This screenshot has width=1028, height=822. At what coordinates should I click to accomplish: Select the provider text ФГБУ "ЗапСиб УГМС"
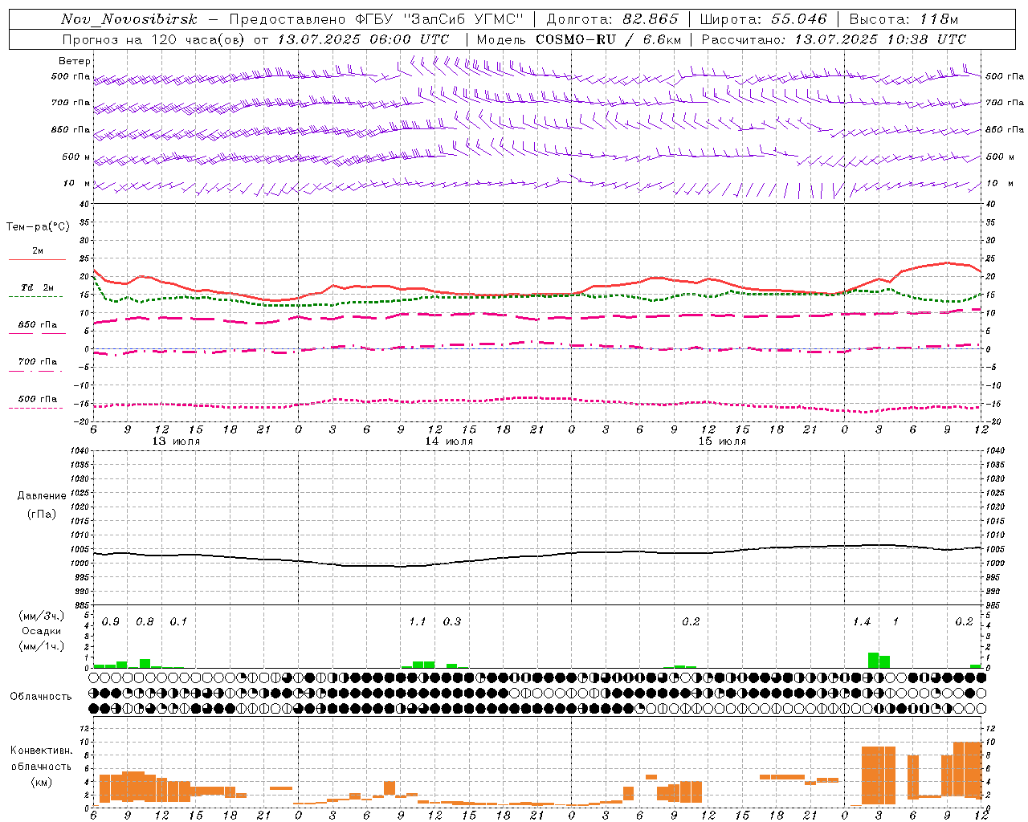439,19
